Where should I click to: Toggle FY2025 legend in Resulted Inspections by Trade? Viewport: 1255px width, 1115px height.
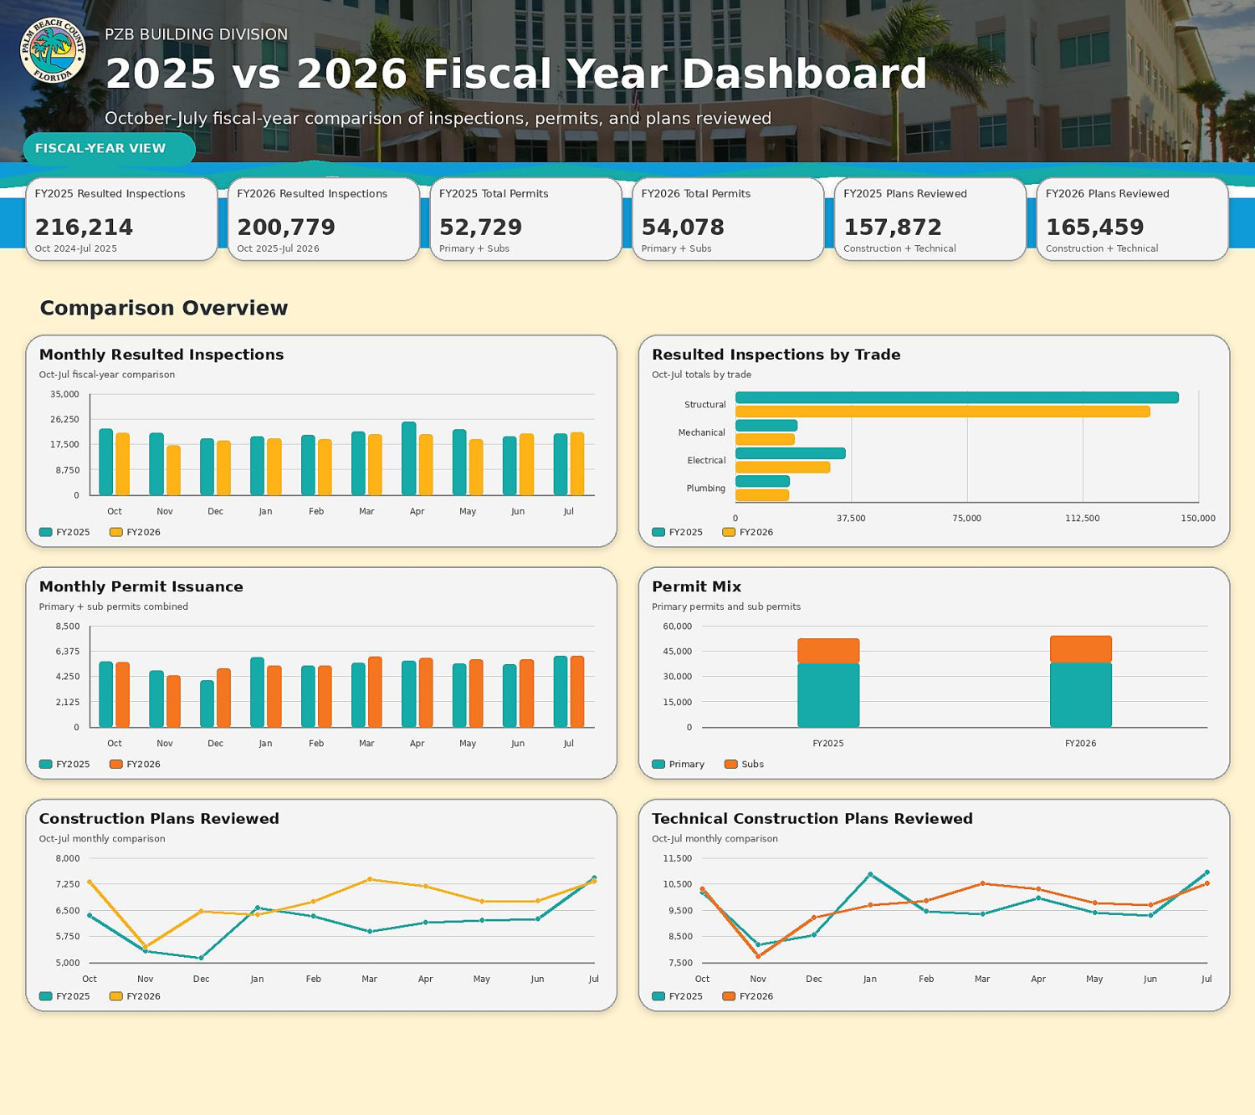678,532
